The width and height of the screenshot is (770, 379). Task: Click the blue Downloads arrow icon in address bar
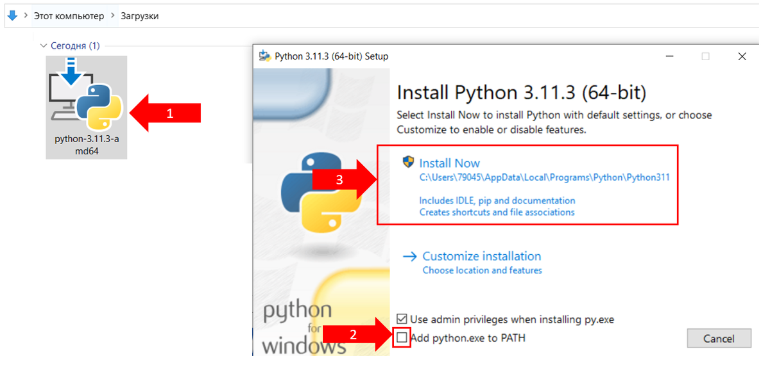(12, 15)
